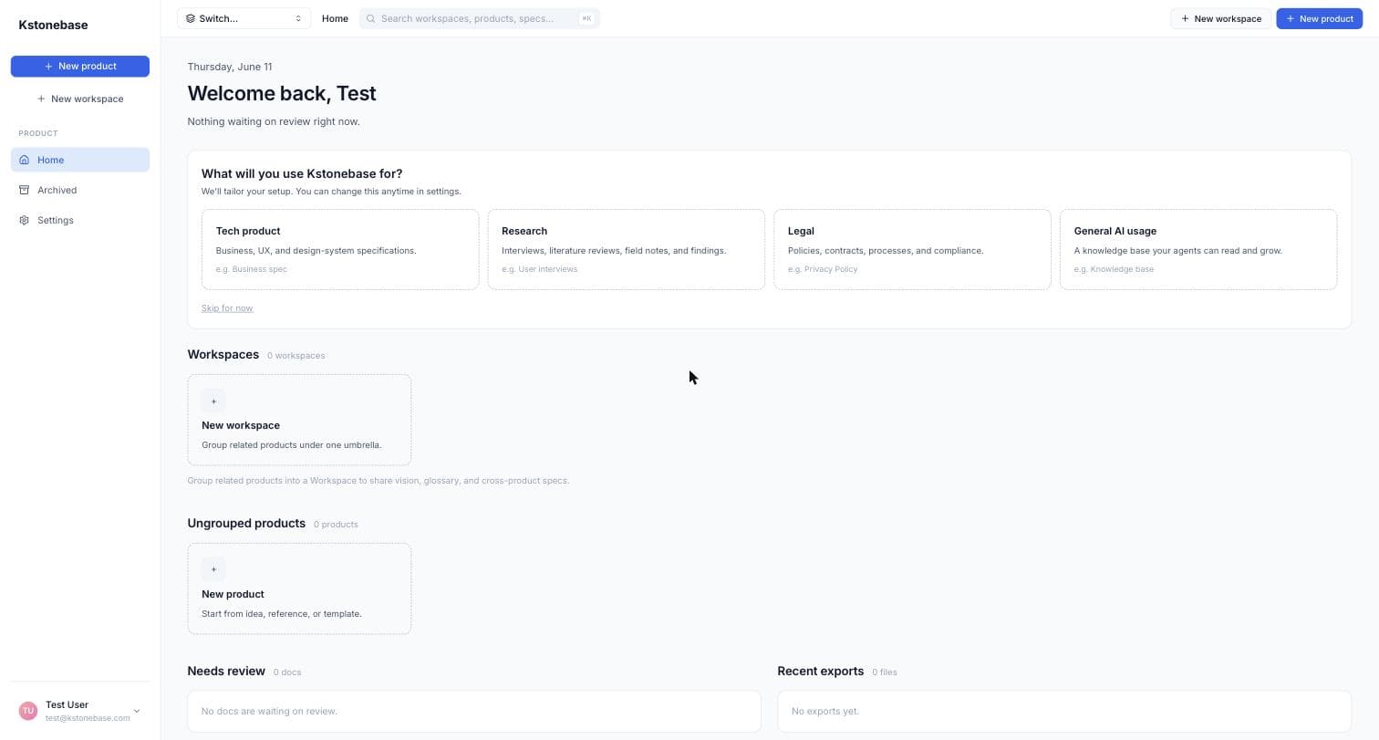Click the blue New product sidebar button

80,66
